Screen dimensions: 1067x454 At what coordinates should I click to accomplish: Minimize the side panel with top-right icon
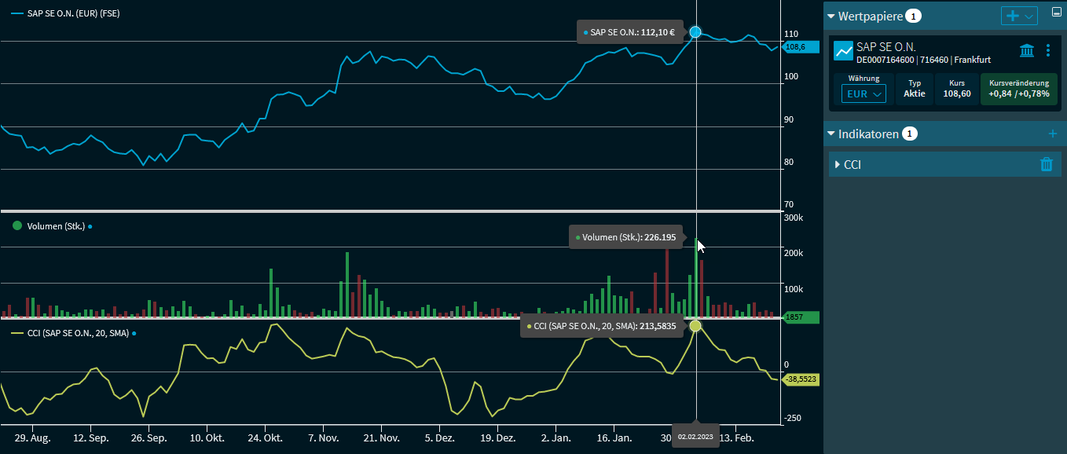pyautogui.click(x=1056, y=13)
